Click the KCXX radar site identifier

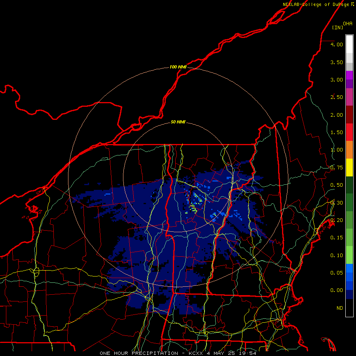(196, 353)
